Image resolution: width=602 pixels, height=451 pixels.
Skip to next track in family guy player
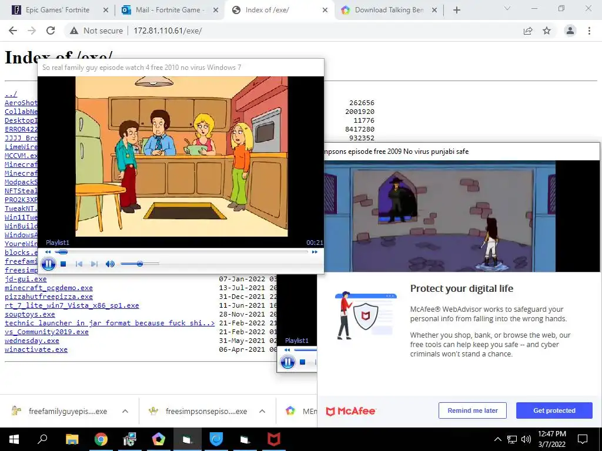[x=93, y=264]
